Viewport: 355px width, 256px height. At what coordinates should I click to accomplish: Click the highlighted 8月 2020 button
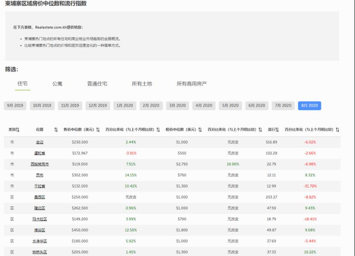309,105
